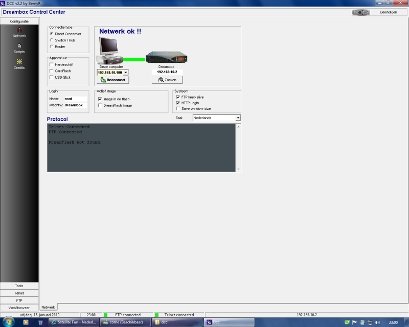Click the Action Center flag tray icon
409x327 pixels.
pyautogui.click(x=354, y=322)
